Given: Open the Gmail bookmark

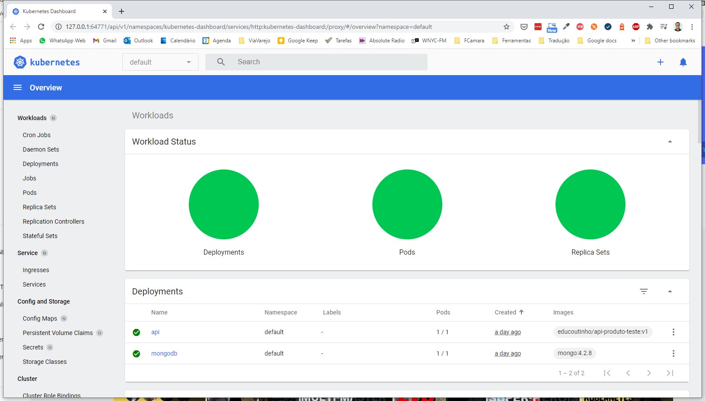Looking at the screenshot, I should (x=104, y=41).
